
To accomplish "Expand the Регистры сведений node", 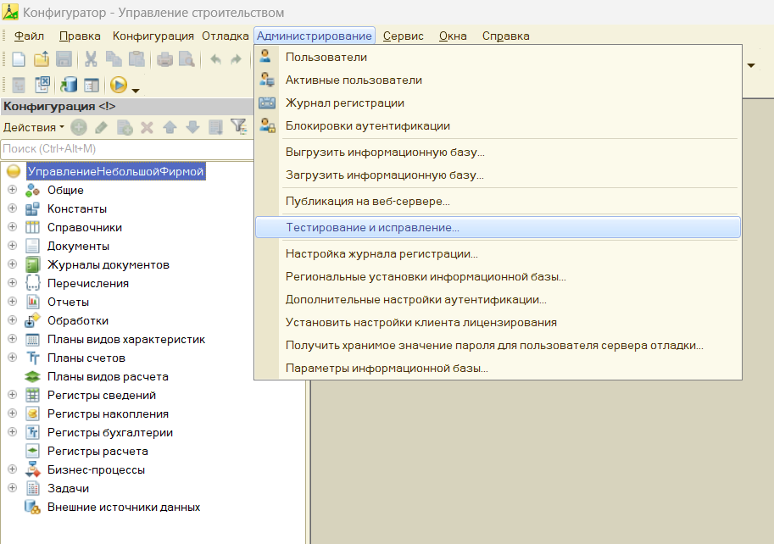I will (13, 395).
